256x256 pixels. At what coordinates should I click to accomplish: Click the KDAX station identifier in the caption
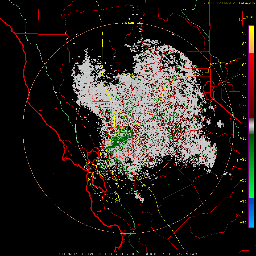point(152,254)
